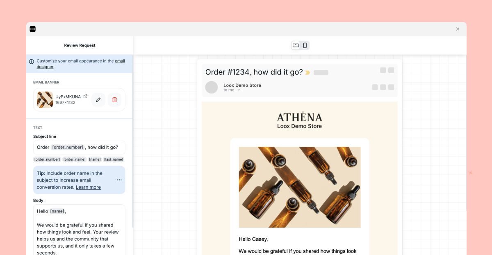Switch to desktop preview mode
492x255 pixels.
[296, 45]
